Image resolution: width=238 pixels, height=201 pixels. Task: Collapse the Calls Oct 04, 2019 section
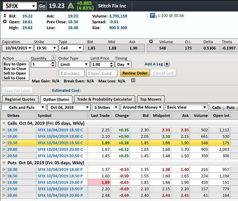point(4,123)
